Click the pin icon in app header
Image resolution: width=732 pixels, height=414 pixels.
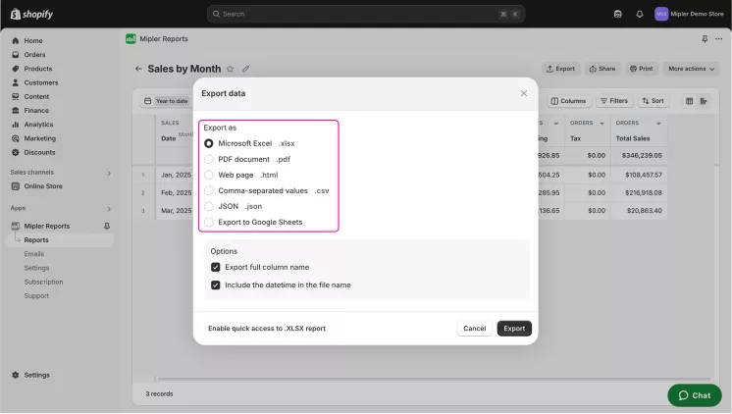pyautogui.click(x=705, y=38)
